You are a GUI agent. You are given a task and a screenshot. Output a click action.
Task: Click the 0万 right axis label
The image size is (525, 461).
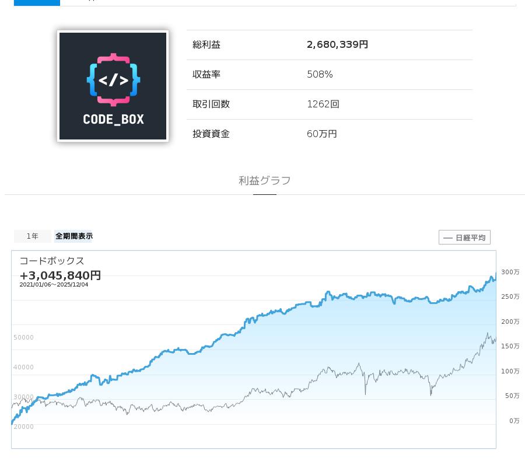(x=513, y=421)
